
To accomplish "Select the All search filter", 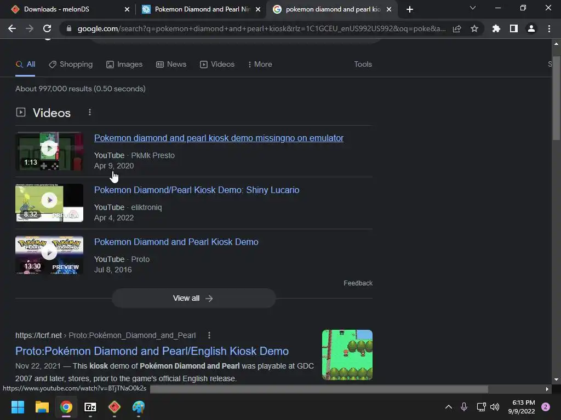I will 25,65.
